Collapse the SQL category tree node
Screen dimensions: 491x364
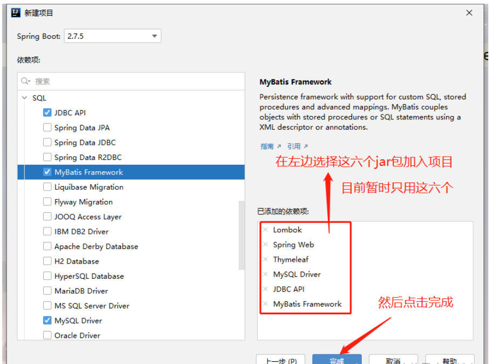(x=24, y=98)
